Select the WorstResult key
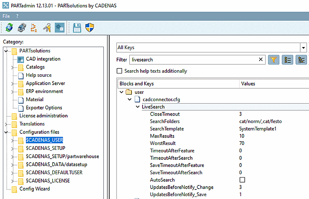The width and height of the screenshot is (309, 199). tap(163, 143)
